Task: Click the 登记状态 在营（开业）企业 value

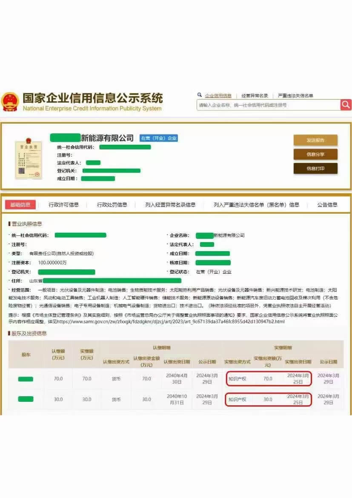Action: point(214,272)
